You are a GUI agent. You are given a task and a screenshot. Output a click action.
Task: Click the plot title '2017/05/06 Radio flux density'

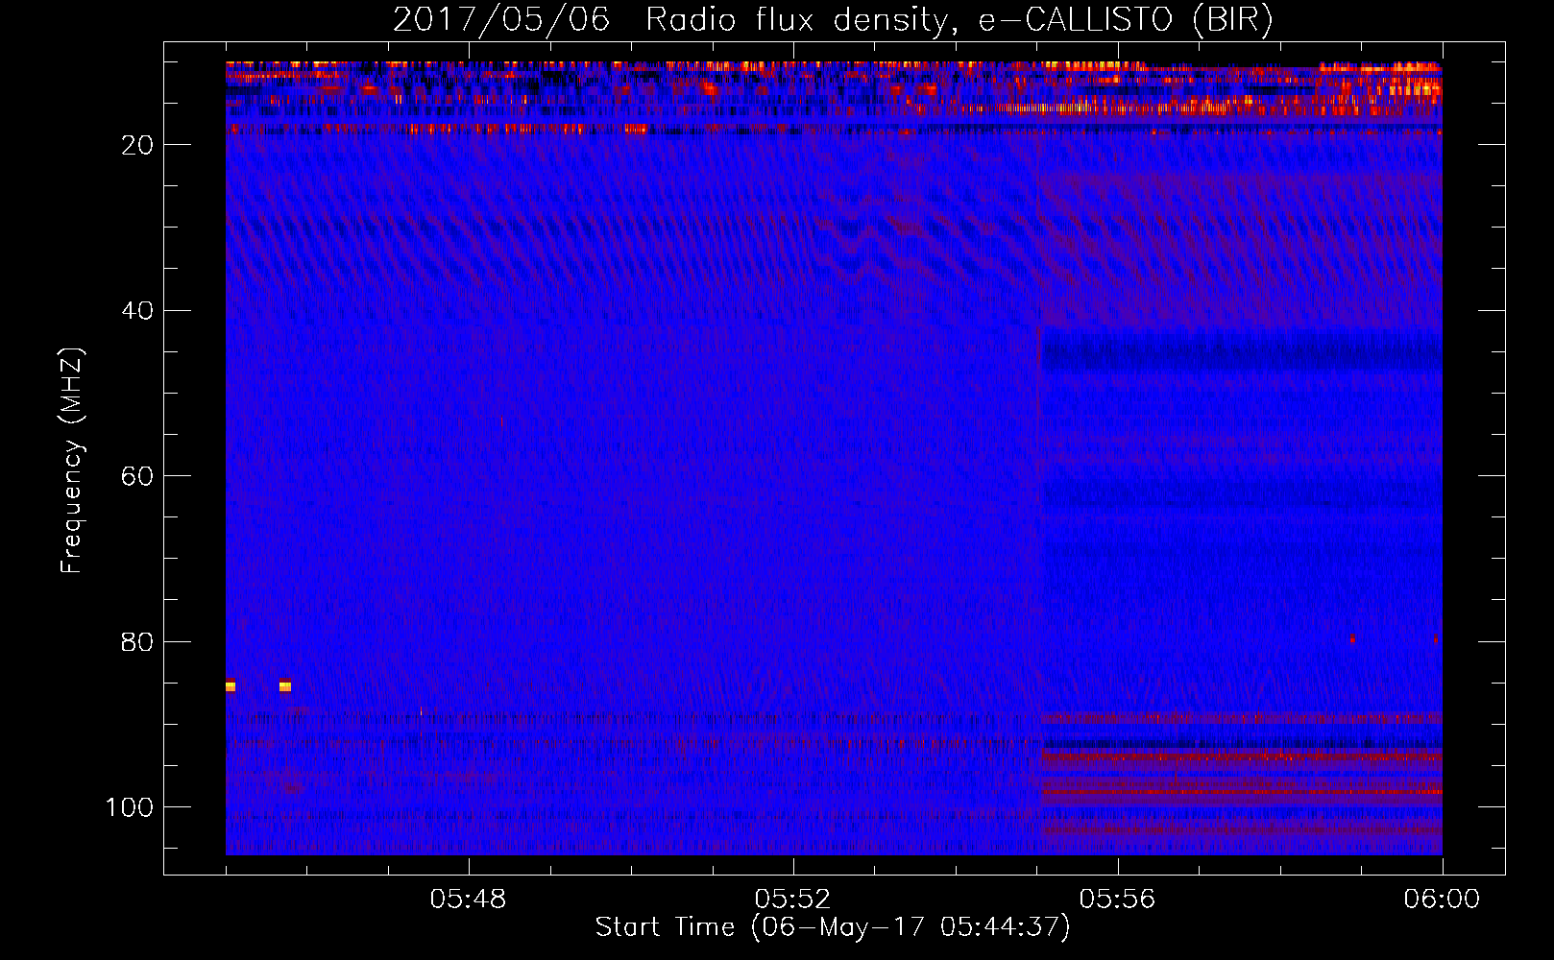(x=833, y=20)
